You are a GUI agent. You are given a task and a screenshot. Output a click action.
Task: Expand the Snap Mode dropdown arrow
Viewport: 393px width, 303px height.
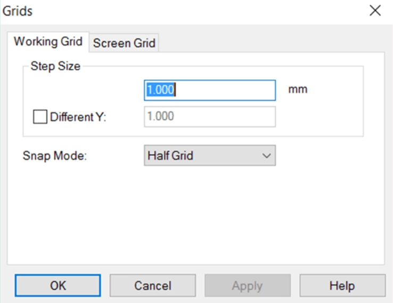(x=266, y=156)
